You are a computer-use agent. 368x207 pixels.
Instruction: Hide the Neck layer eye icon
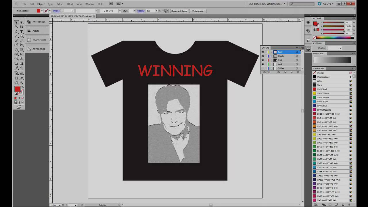point(262,64)
